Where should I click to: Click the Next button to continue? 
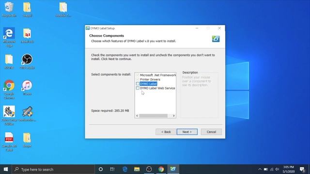point(187,132)
